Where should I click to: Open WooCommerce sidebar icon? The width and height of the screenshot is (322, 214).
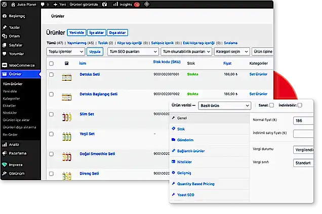click(x=5, y=65)
